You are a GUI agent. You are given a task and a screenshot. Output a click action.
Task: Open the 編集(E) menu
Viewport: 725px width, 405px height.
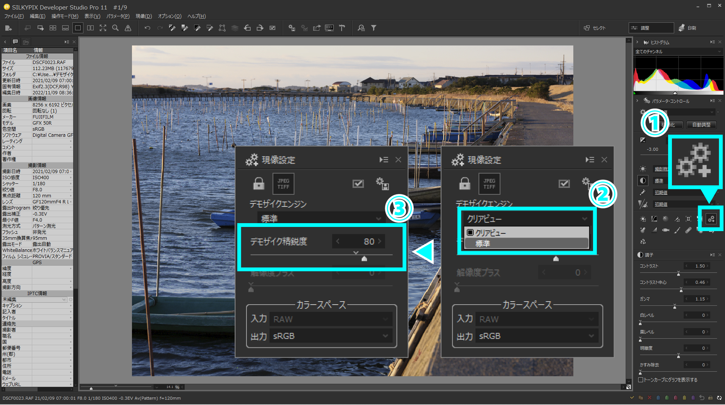[38, 16]
